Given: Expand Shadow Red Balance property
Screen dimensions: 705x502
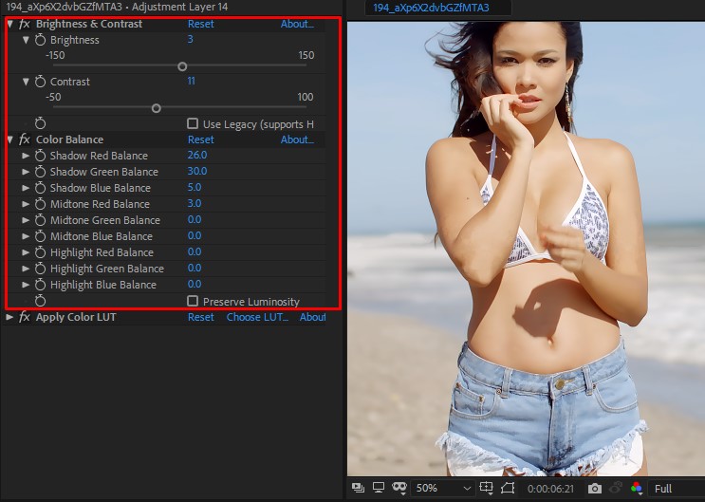Looking at the screenshot, I should pyautogui.click(x=26, y=156).
